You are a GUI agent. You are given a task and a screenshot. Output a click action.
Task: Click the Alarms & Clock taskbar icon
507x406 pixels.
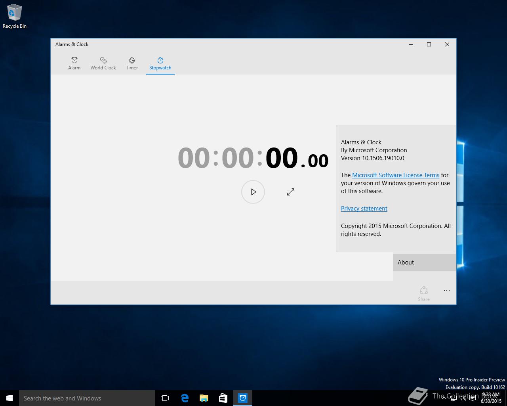point(243,398)
